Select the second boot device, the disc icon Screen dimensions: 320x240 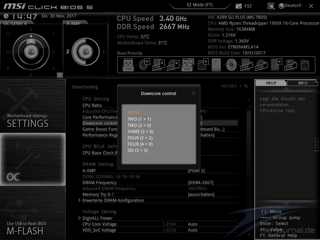click(144, 65)
